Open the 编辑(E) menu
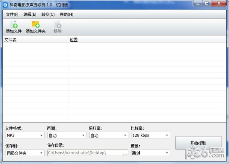The image size is (229, 164). point(30,15)
